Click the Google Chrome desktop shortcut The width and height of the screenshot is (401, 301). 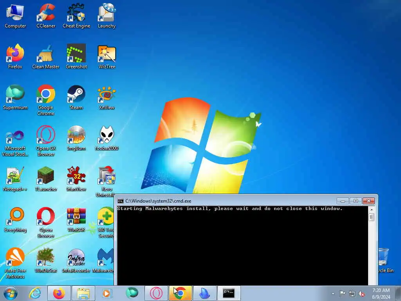click(x=46, y=100)
